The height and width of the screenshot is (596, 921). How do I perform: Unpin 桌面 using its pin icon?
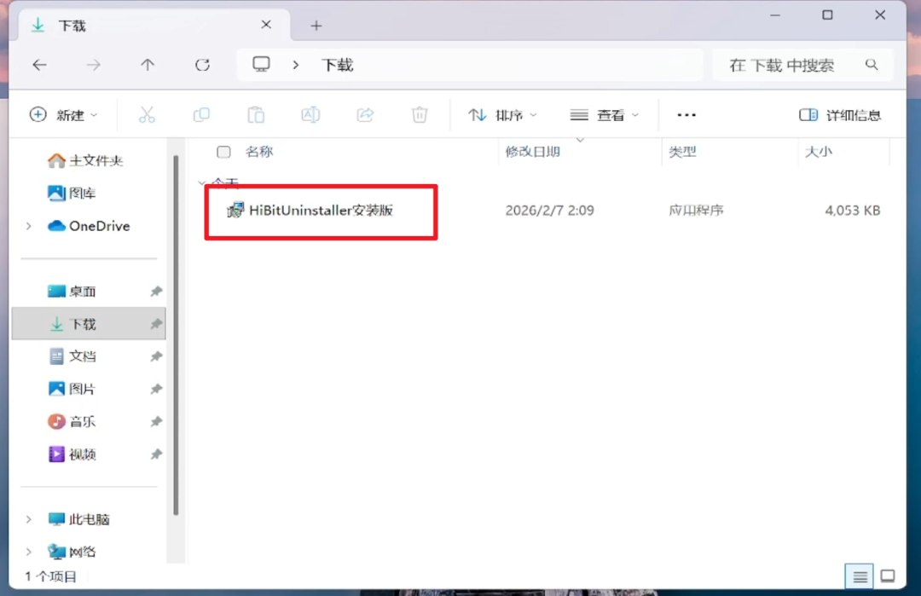coord(156,292)
